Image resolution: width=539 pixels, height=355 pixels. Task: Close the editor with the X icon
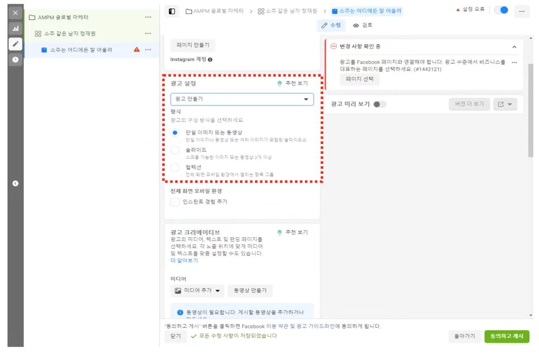click(15, 13)
